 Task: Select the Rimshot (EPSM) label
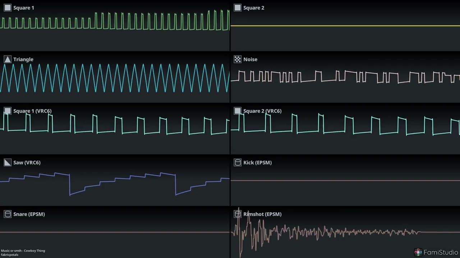coord(262,214)
